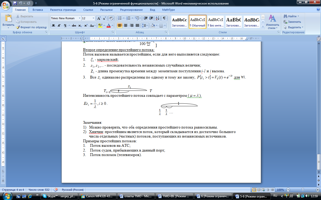Apply subscript formatting

click(80, 25)
